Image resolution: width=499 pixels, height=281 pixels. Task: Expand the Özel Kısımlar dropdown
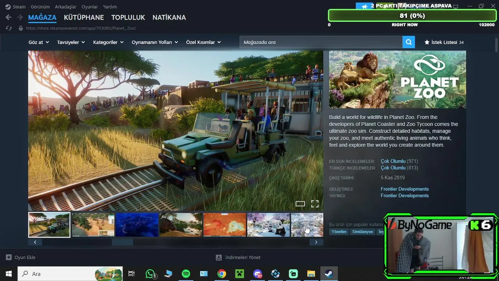tap(203, 42)
